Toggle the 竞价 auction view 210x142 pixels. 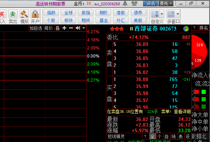(49, 28)
